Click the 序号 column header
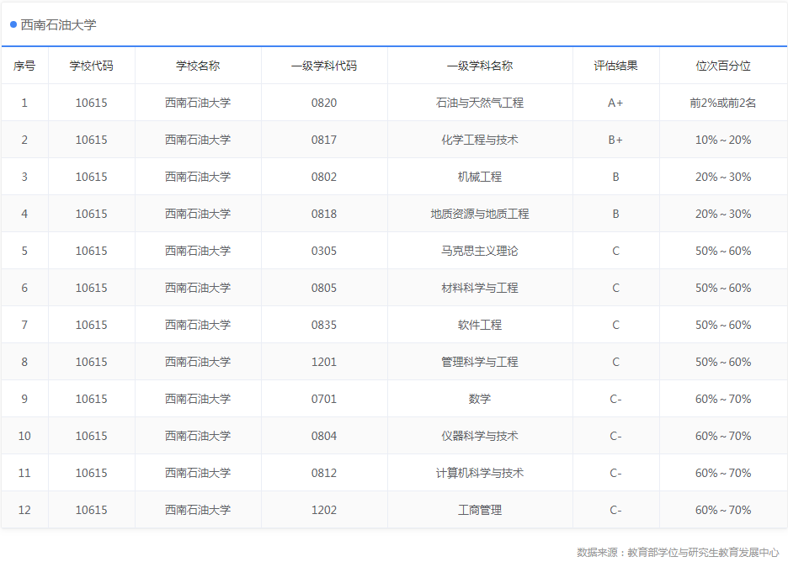Screen dimensions: 788x562 click(x=25, y=65)
